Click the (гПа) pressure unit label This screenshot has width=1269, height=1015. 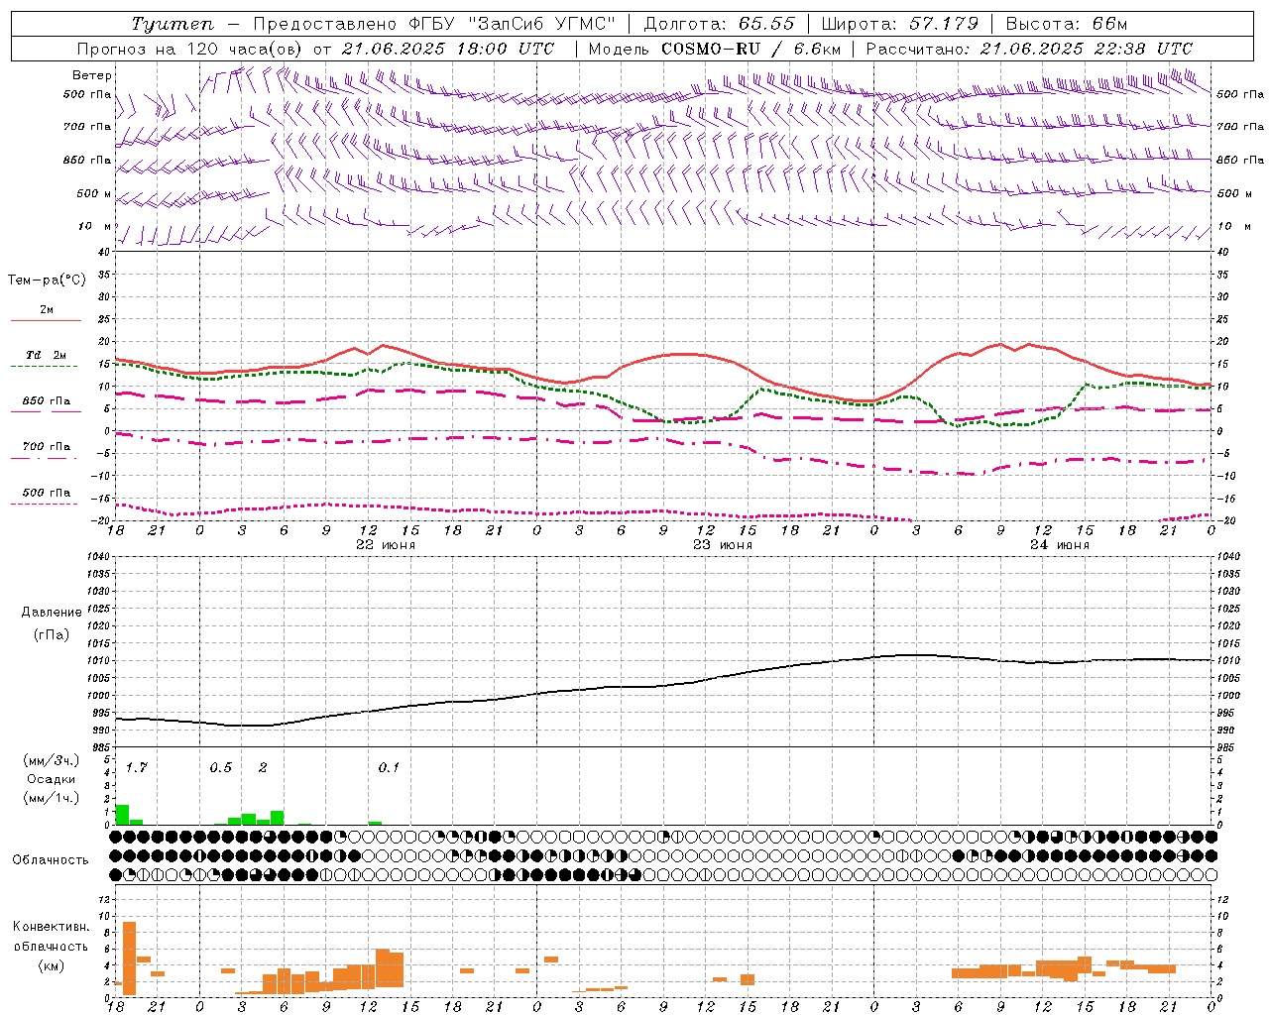(x=52, y=635)
